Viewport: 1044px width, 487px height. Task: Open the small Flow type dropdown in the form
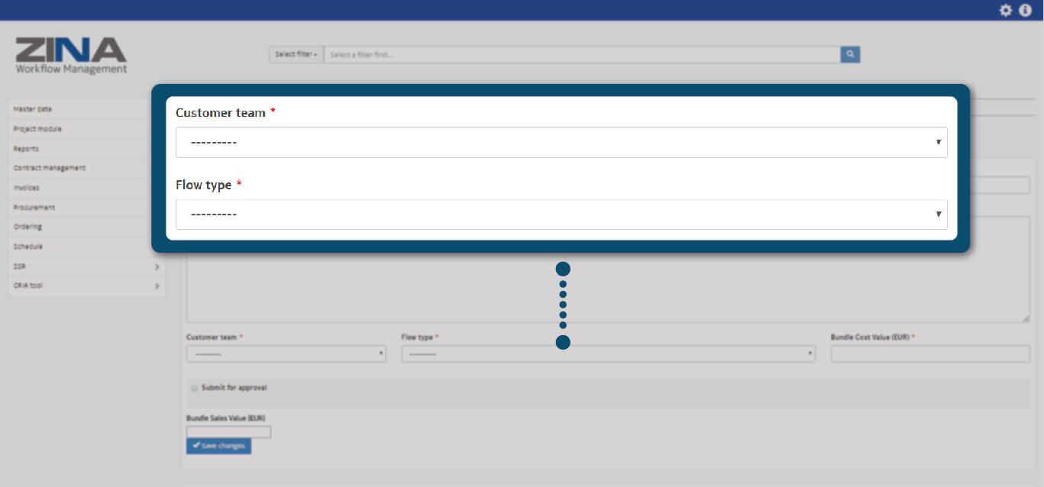click(x=608, y=354)
